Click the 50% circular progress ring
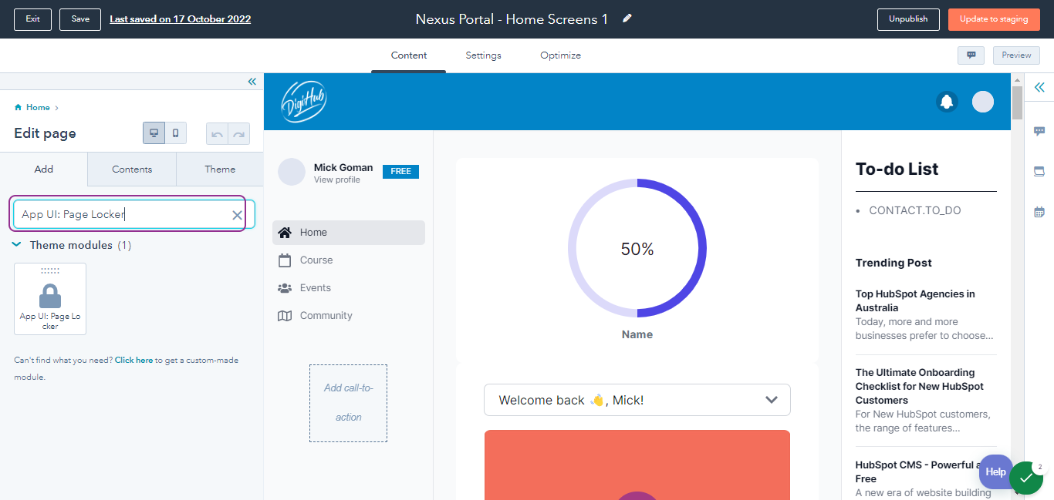The width and height of the screenshot is (1054, 500). (637, 248)
